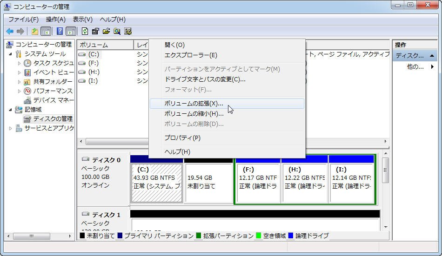Click drive icon next to (I:) volume
This screenshot has height=256, width=442.
coord(82,81)
